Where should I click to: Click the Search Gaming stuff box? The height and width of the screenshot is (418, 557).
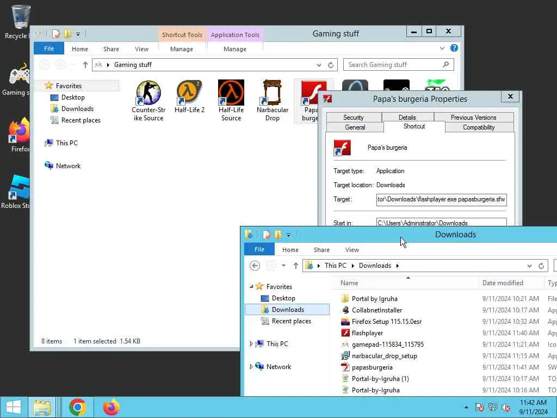click(398, 65)
